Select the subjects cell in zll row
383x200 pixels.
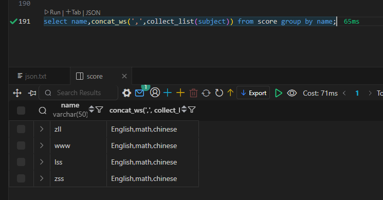click(152, 129)
